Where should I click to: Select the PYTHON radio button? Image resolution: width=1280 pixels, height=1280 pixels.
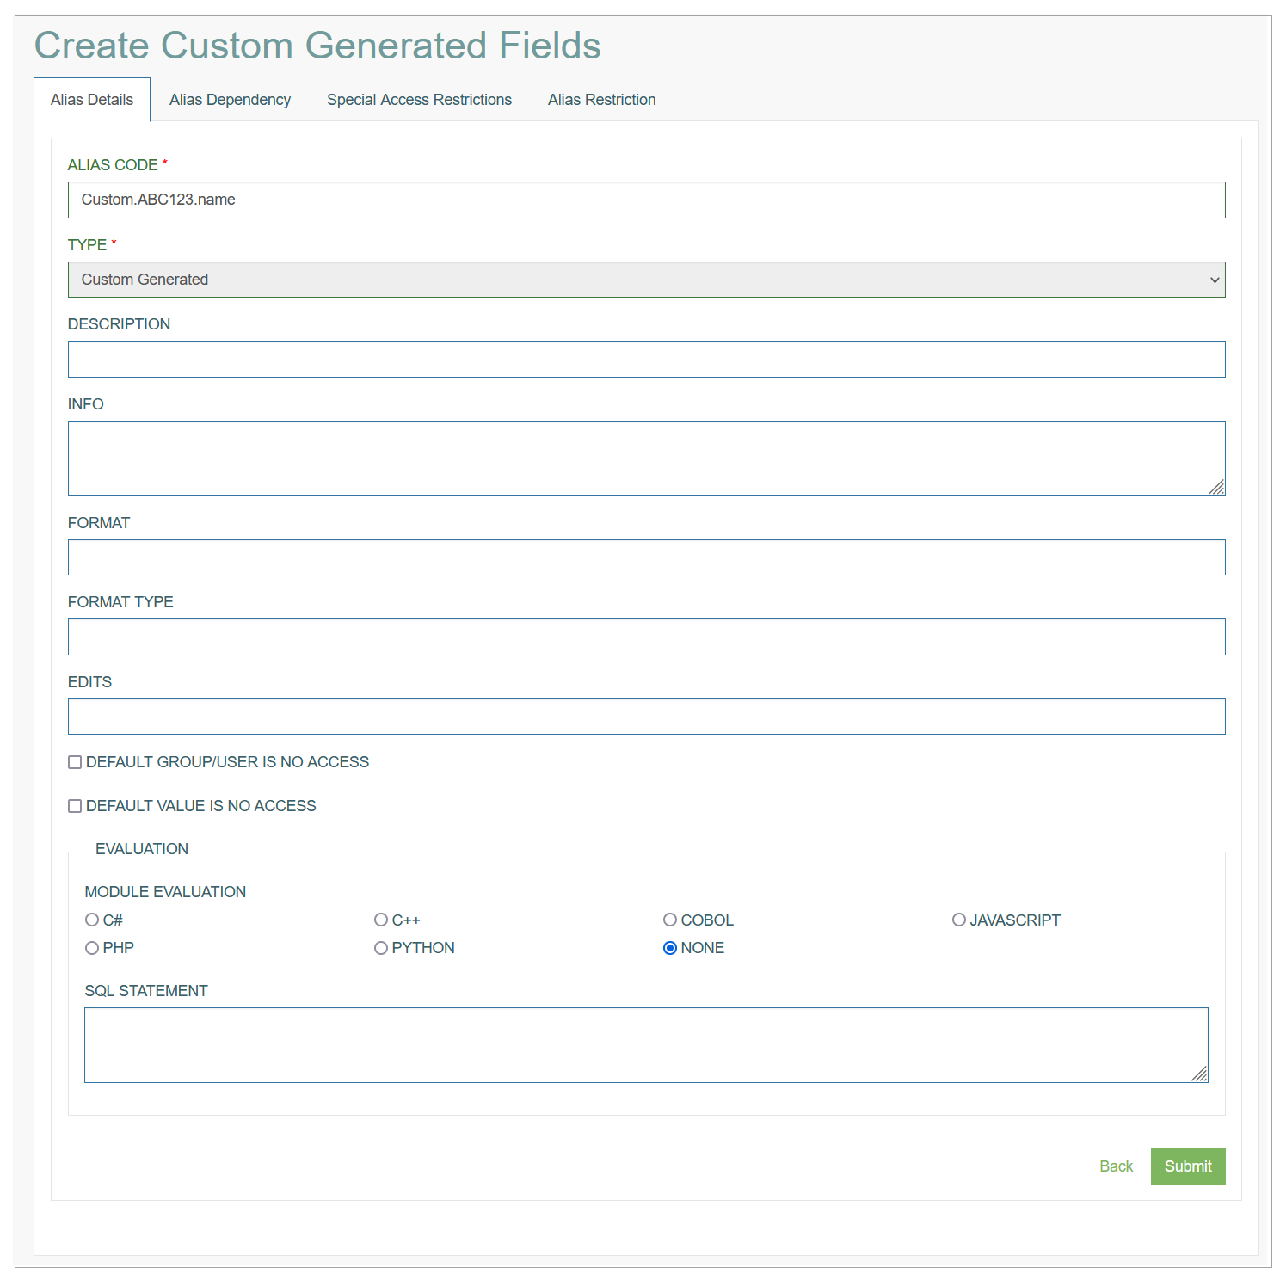(x=381, y=948)
